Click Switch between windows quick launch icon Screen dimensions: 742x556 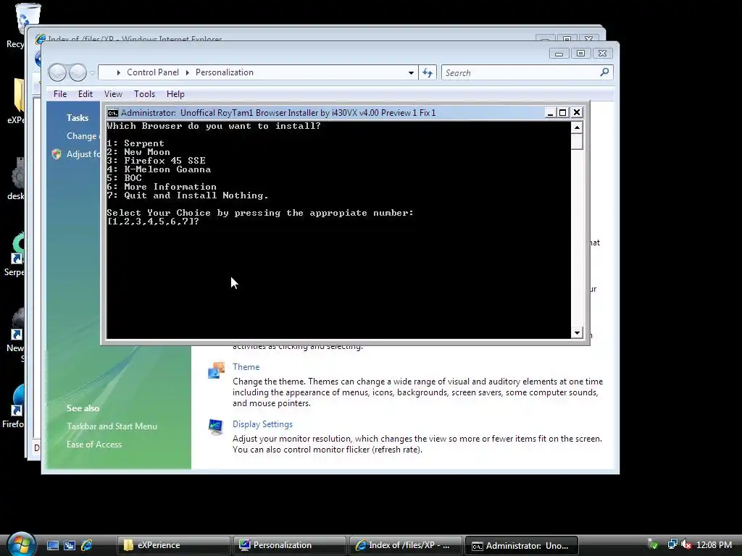click(x=70, y=545)
